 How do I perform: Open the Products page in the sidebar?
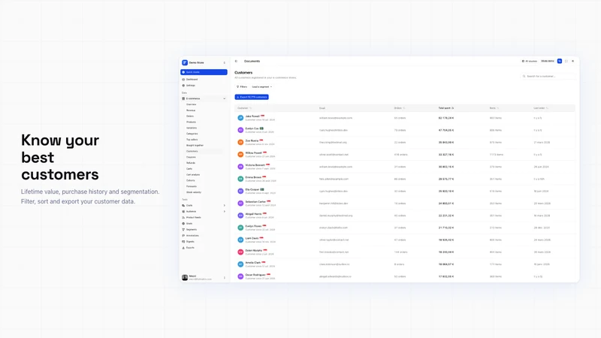tap(191, 122)
